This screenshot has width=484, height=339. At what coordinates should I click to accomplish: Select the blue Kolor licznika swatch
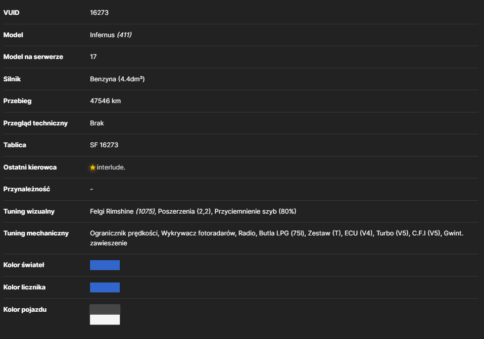104,287
